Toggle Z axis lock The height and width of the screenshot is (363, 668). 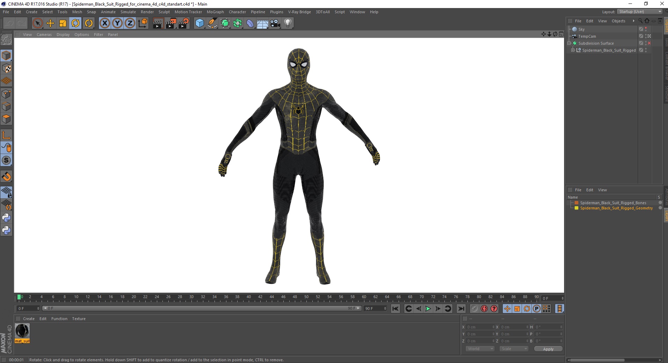click(x=130, y=23)
